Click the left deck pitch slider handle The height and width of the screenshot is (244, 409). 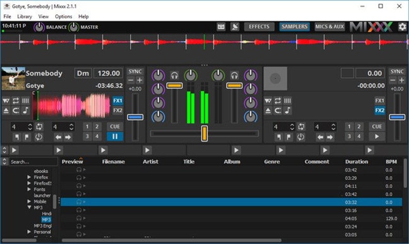(x=135, y=117)
